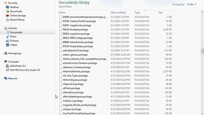Select AnyToolOnAnyPlanet.package file name
204x115 pixels.
(x=79, y=113)
